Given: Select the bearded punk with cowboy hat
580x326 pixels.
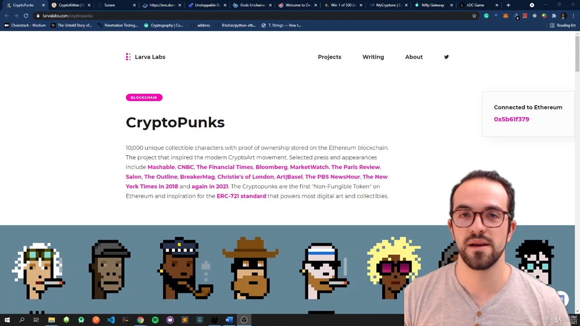Looking at the screenshot, I should (x=251, y=268).
